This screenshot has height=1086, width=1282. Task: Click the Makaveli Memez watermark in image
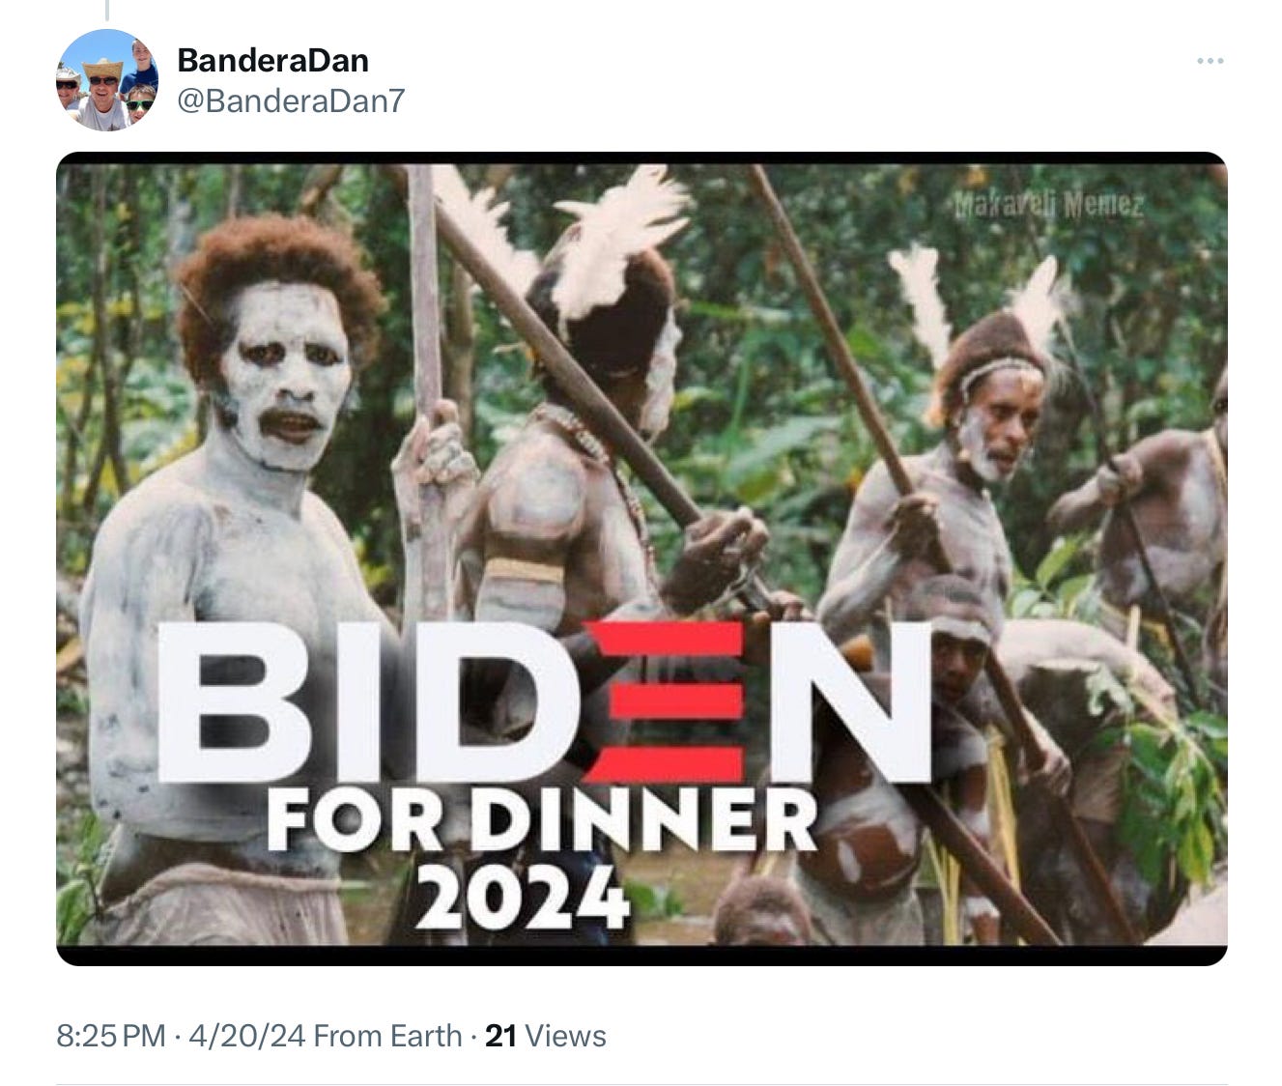pyautogui.click(x=1049, y=205)
